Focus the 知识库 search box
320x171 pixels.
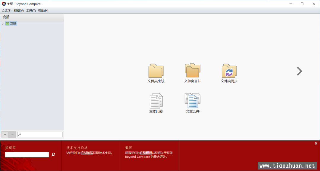pyautogui.click(x=27, y=154)
